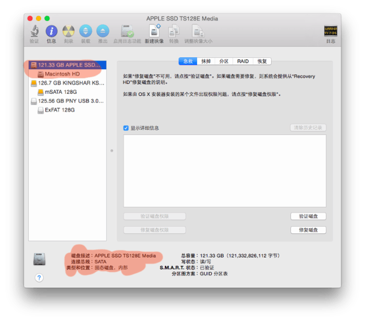This screenshot has width=365, height=322.
Task: Click the 调整映像大小 toolbar icon
Action: 198,31
